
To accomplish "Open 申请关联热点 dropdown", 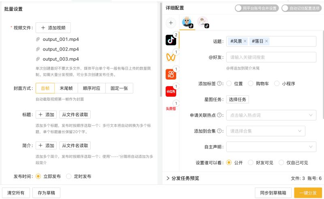I will click(x=271, y=115).
